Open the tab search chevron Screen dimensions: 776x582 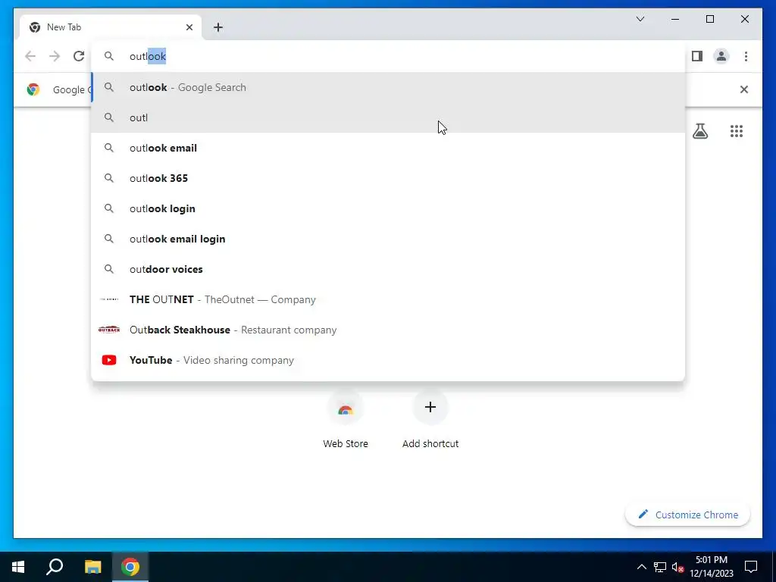pyautogui.click(x=640, y=19)
